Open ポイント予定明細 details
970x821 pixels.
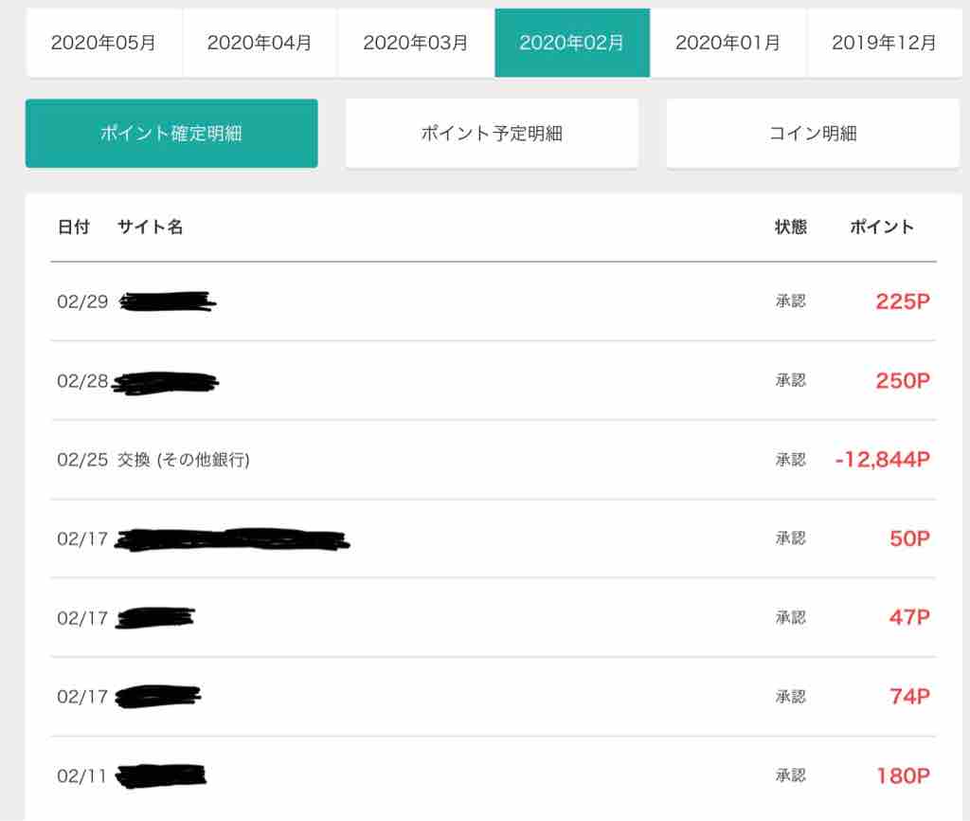point(492,134)
